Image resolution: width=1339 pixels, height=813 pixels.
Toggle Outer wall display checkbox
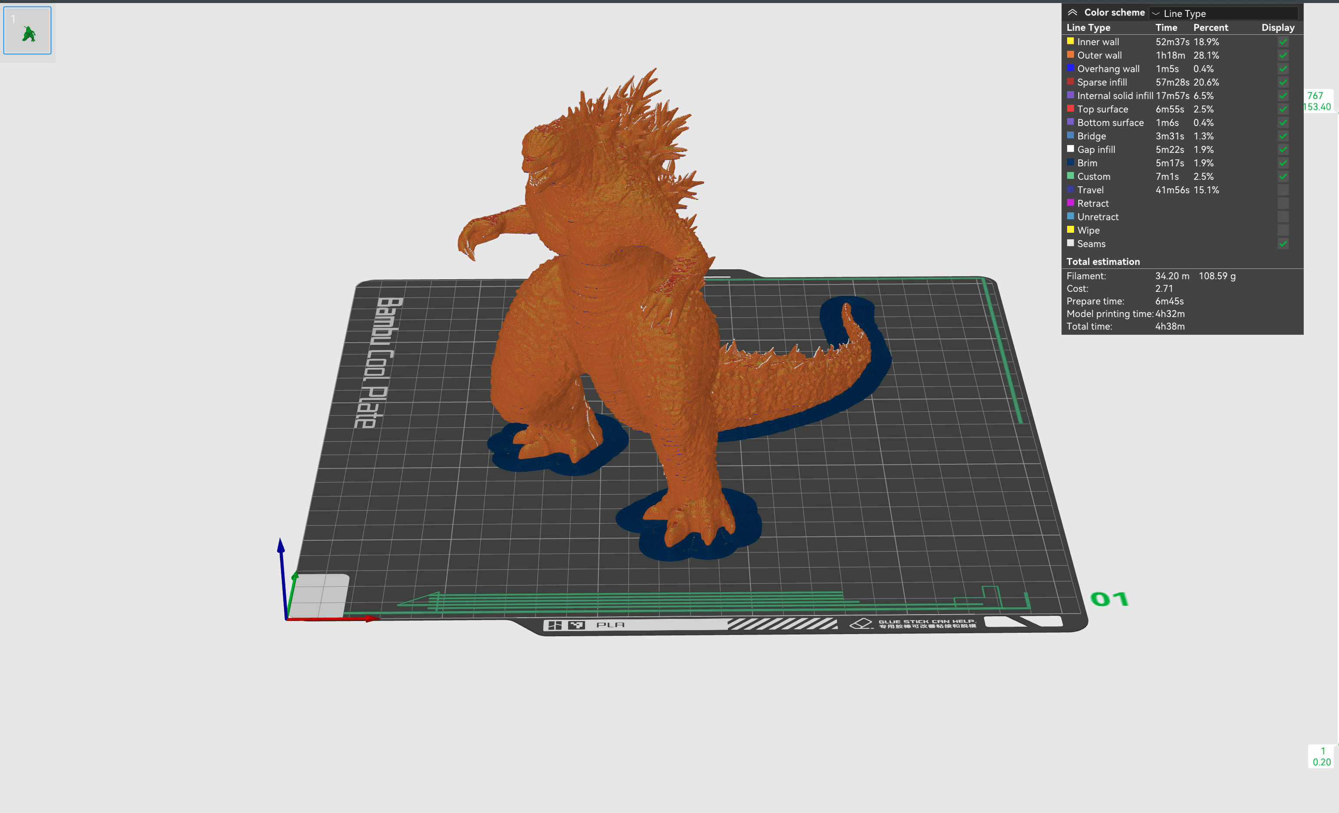(1283, 56)
